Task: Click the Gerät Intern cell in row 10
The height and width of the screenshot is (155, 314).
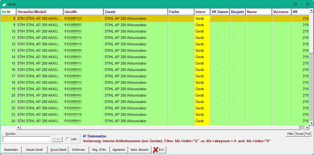Action: point(202,31)
